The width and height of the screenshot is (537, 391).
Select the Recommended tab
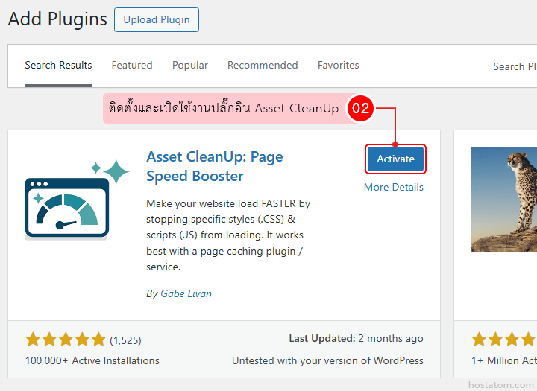(x=263, y=66)
